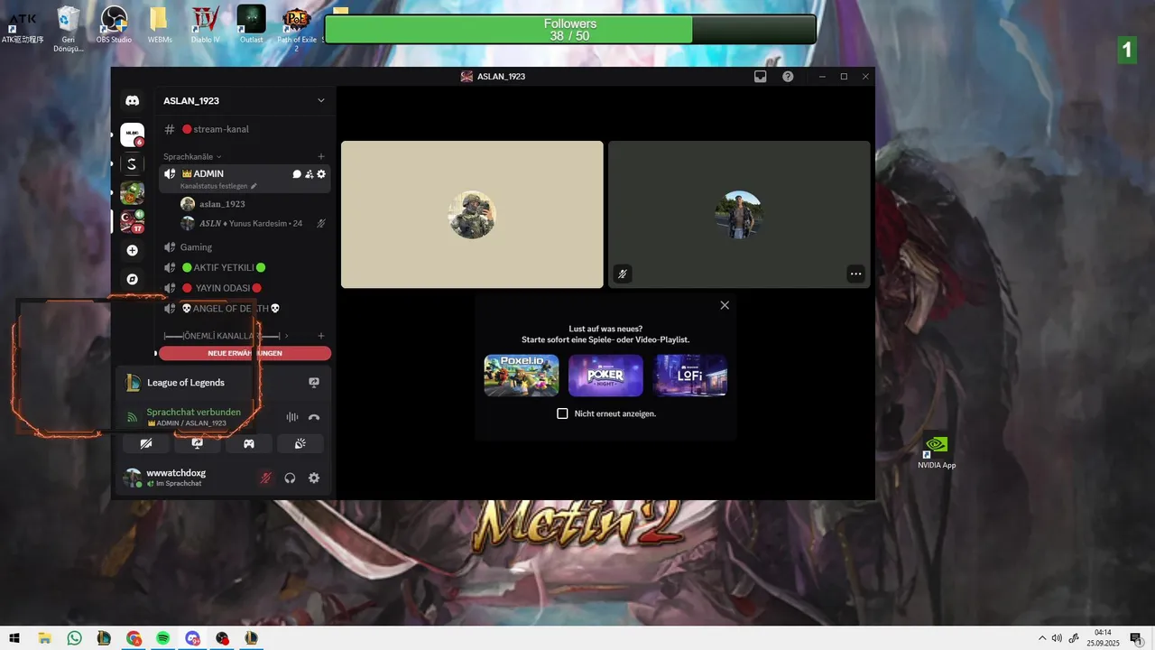This screenshot has height=650, width=1155.
Task: Add a channel under Sprachkanäle with plus
Action: (x=321, y=156)
